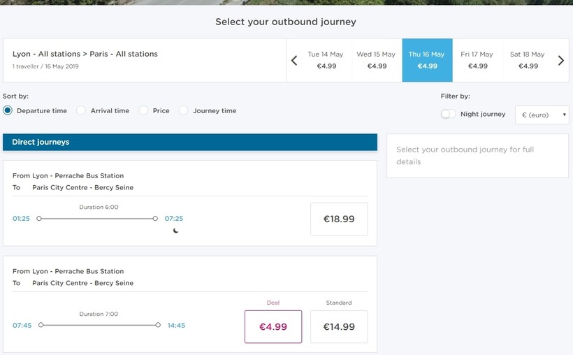Viewport: 573px width, 355px height.
Task: Enable the Night journey filter toggle
Action: pos(449,114)
